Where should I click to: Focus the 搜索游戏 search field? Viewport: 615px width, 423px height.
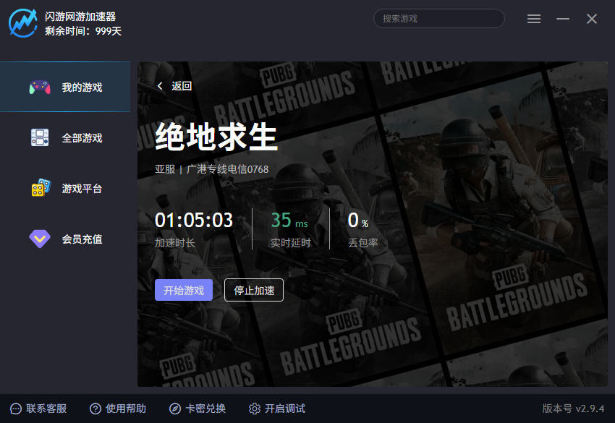pos(438,19)
